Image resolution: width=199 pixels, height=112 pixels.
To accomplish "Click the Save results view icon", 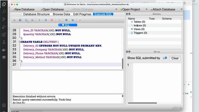I will [x=59, y=20].
